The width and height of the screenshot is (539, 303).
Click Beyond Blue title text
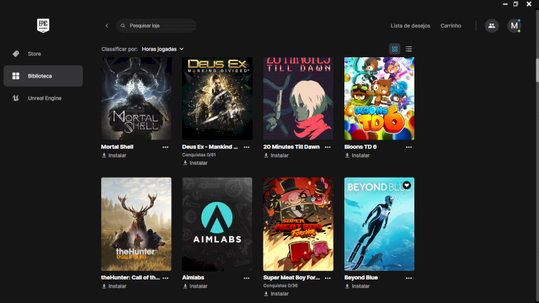361,277
